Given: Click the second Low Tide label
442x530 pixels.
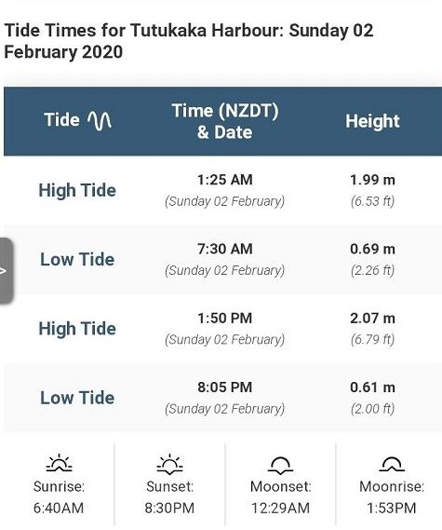Looking at the screenshot, I should click(77, 398).
